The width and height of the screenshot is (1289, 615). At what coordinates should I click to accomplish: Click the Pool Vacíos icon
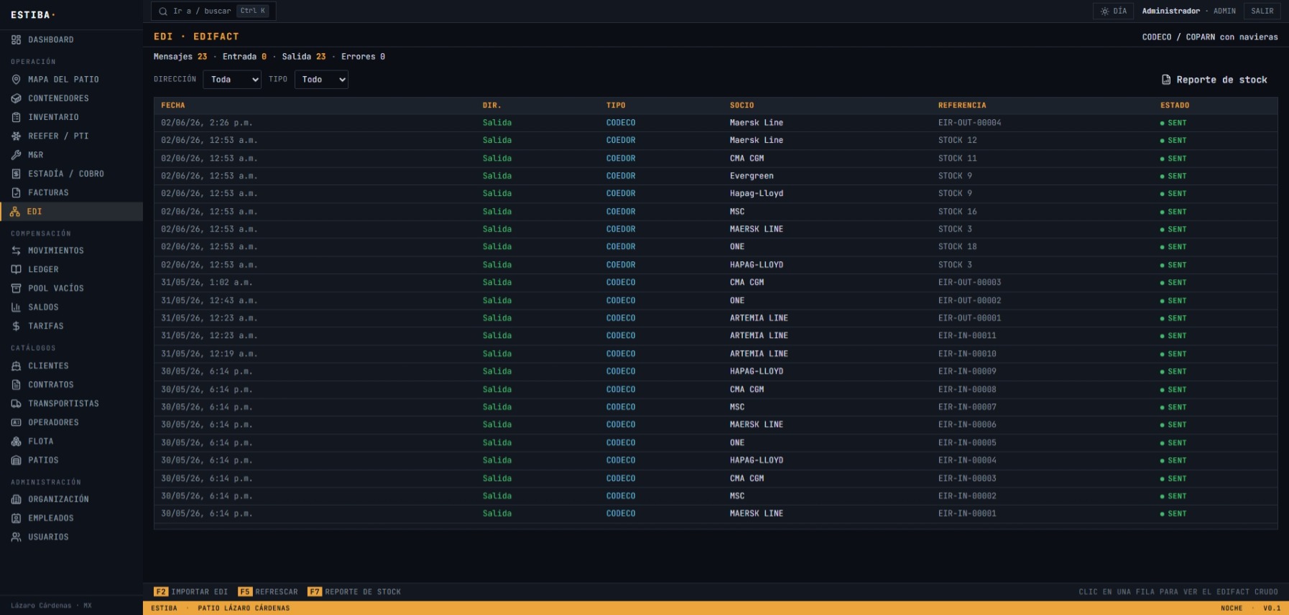coord(16,288)
